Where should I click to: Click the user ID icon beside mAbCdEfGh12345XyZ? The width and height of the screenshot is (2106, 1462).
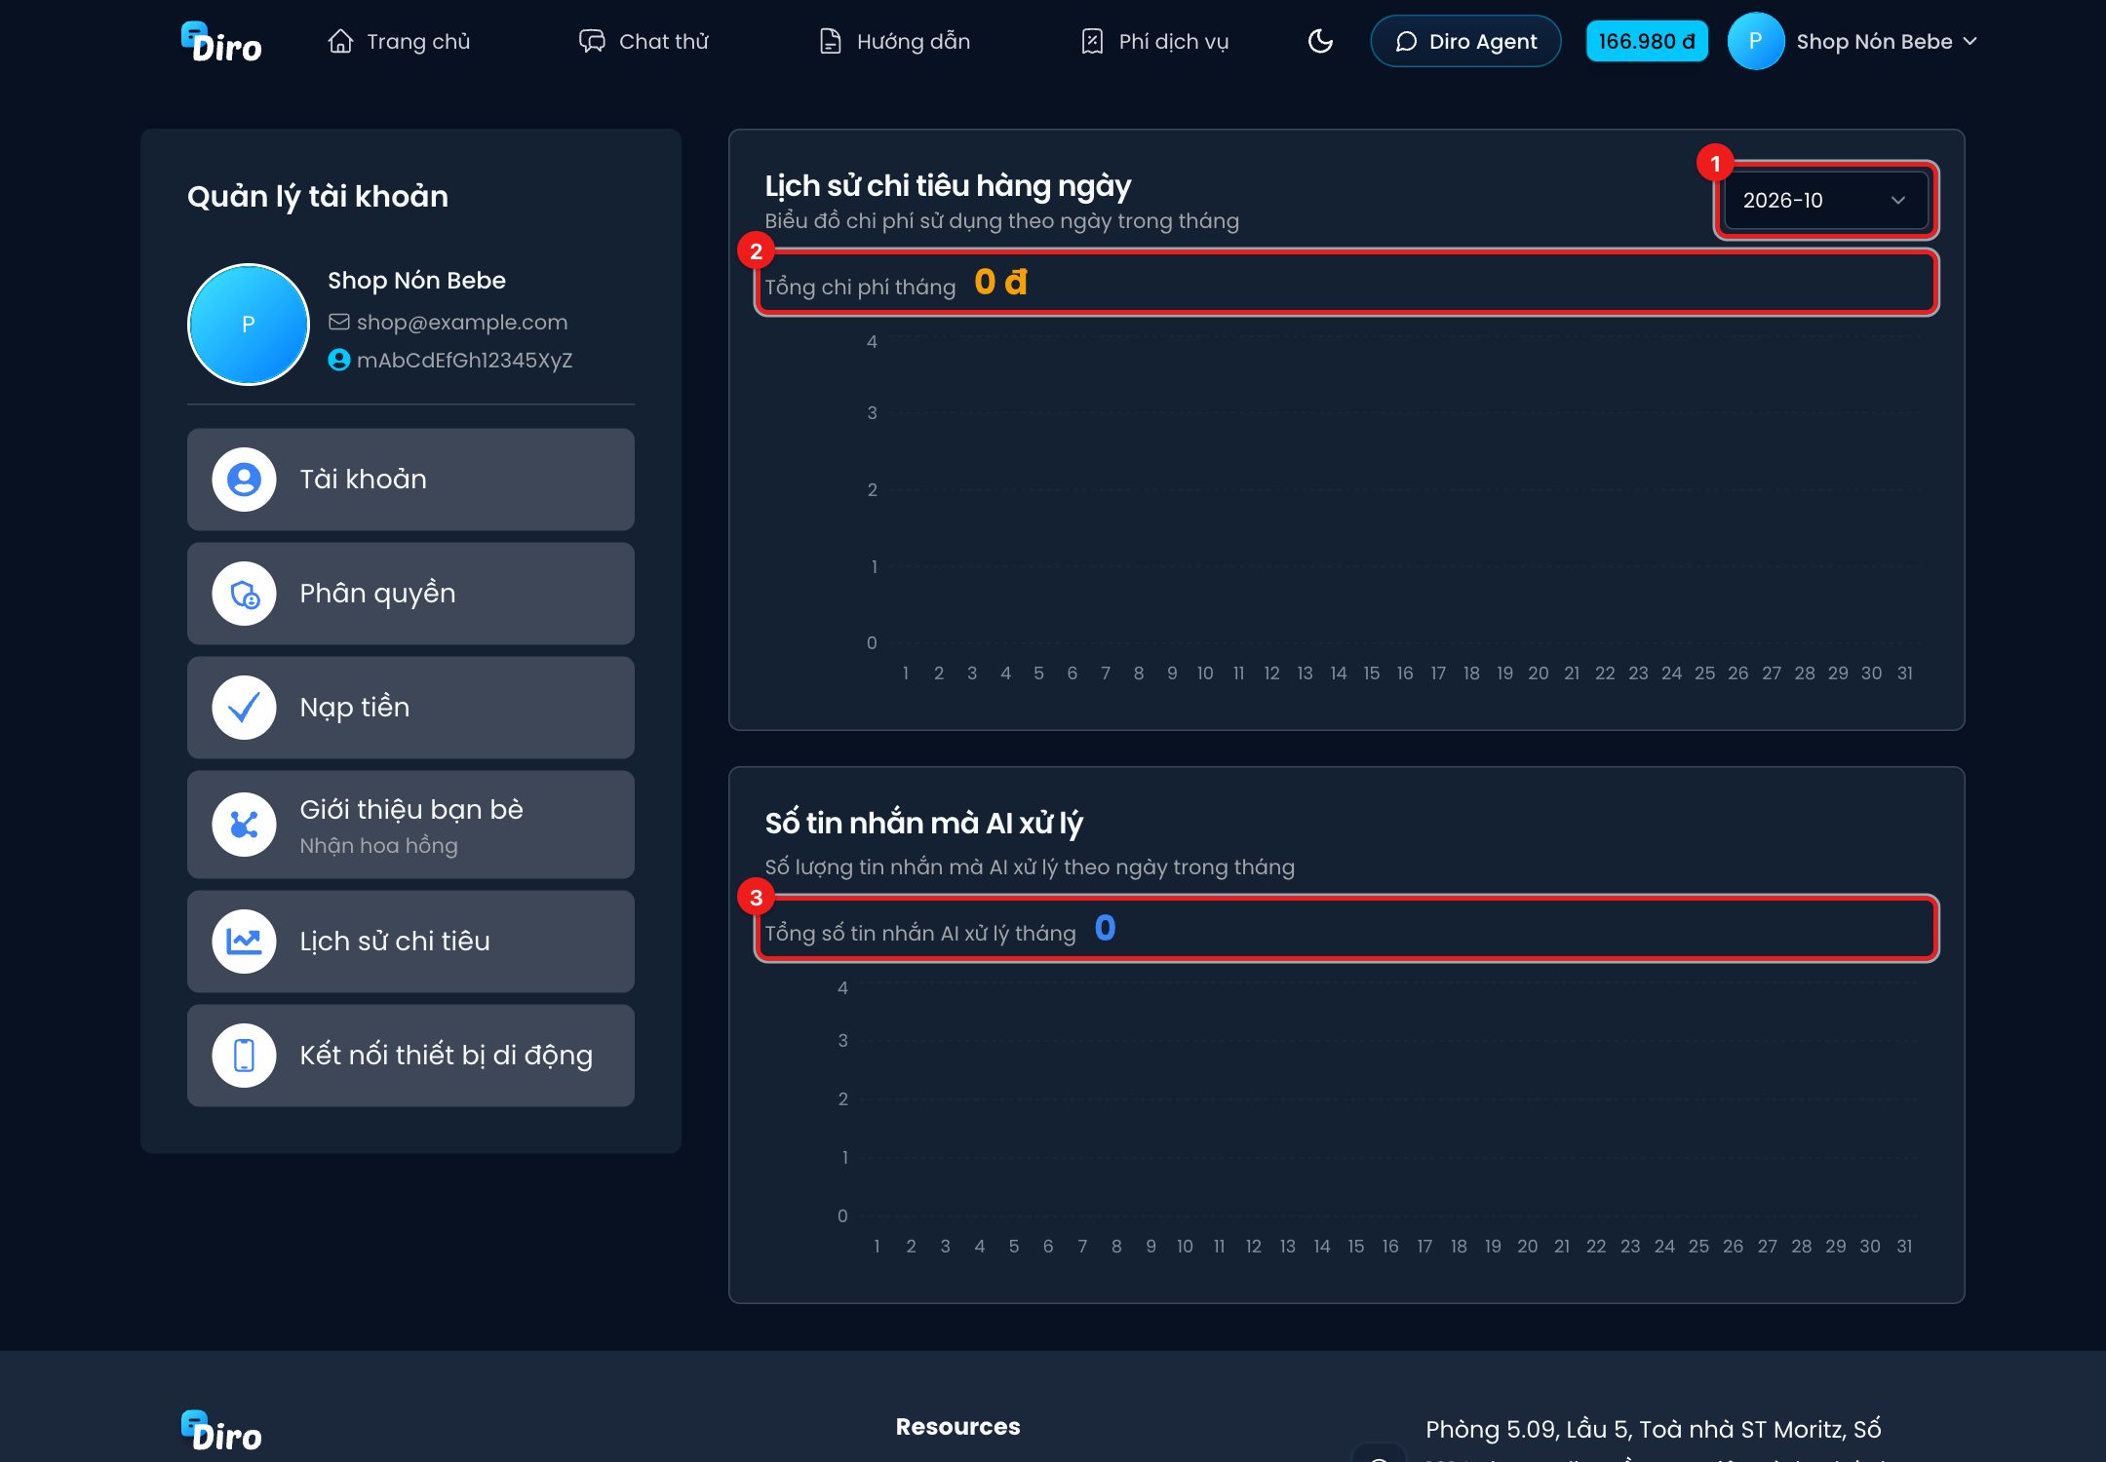[338, 360]
